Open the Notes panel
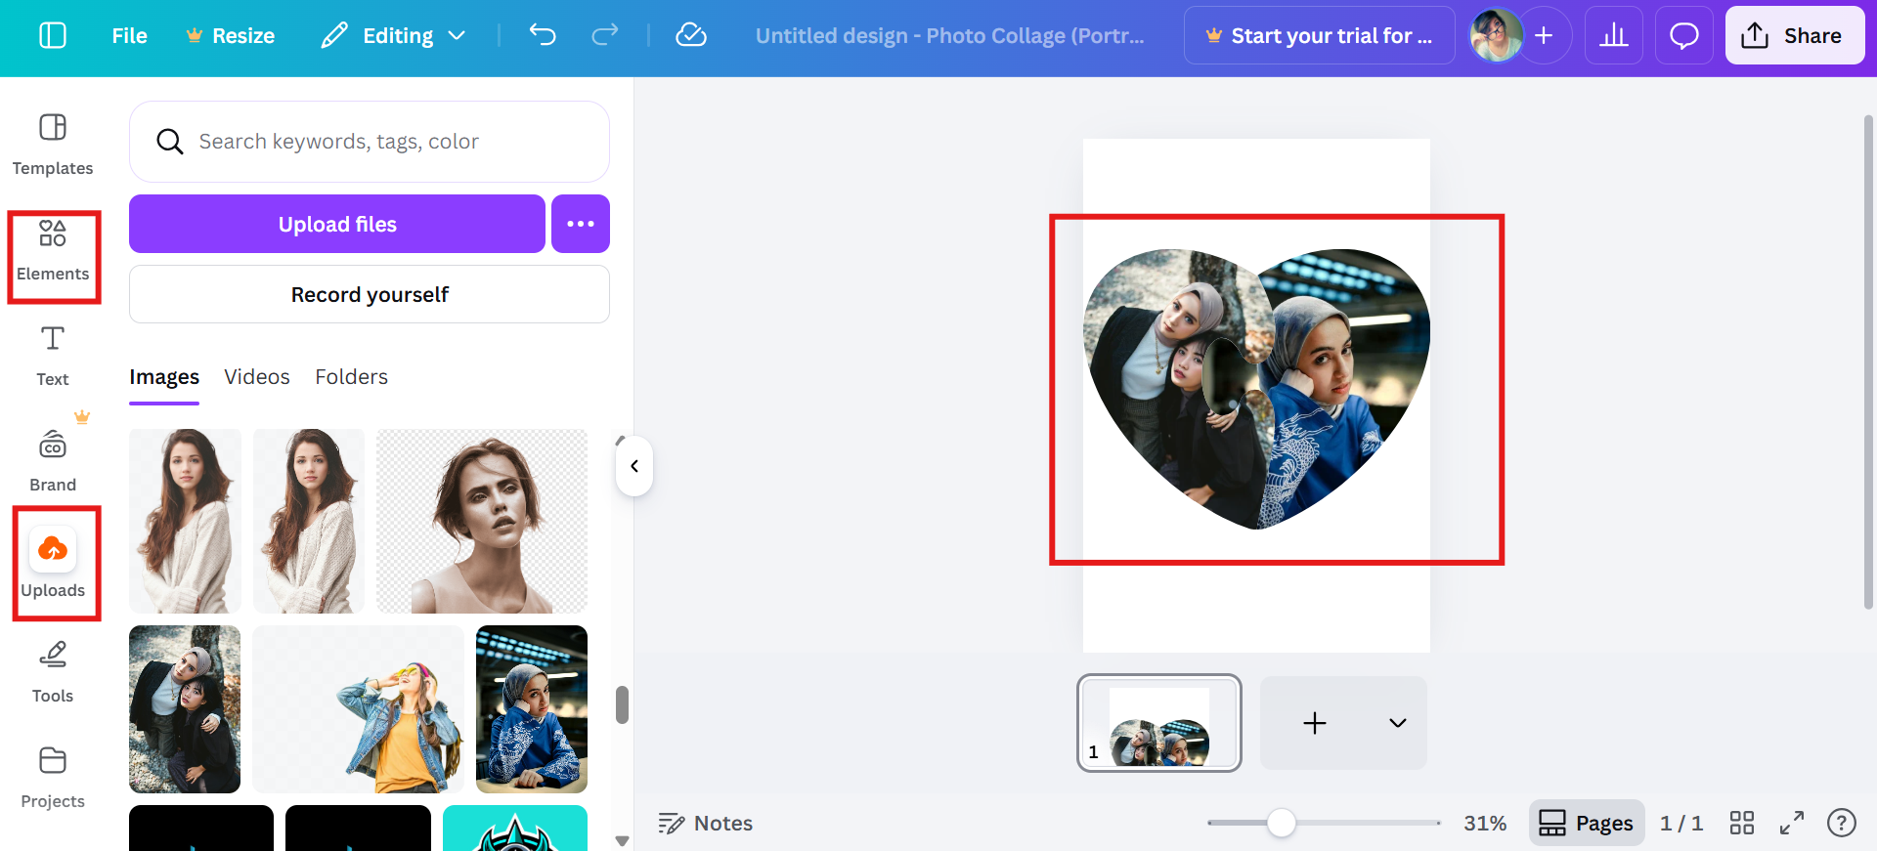Screen dimensions: 1877x851 (x=706, y=824)
